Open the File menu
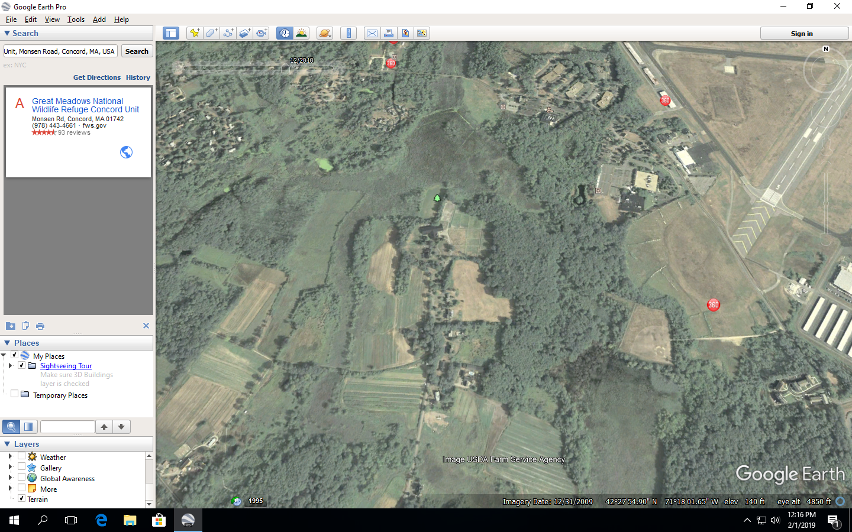Image resolution: width=852 pixels, height=532 pixels. (x=11, y=20)
